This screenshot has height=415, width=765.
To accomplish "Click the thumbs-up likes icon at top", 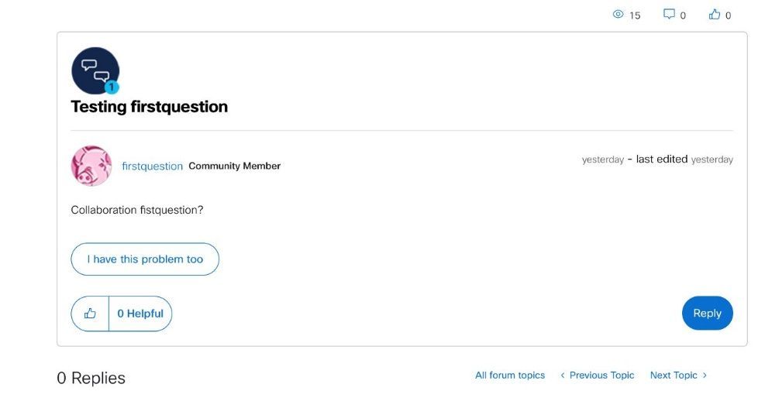I will click(x=715, y=14).
